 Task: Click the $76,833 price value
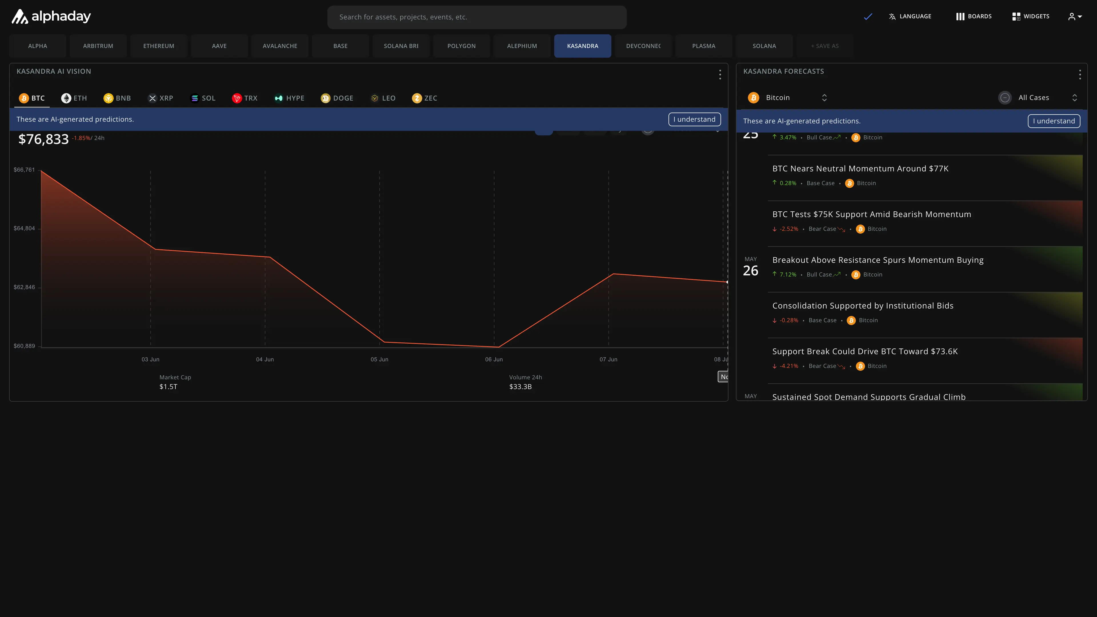43,139
